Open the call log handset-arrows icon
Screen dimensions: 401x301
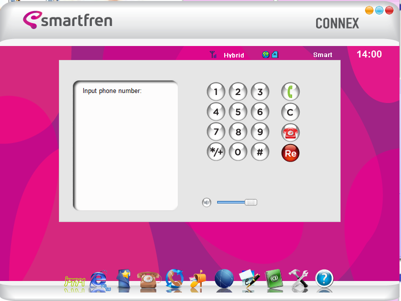point(174,278)
